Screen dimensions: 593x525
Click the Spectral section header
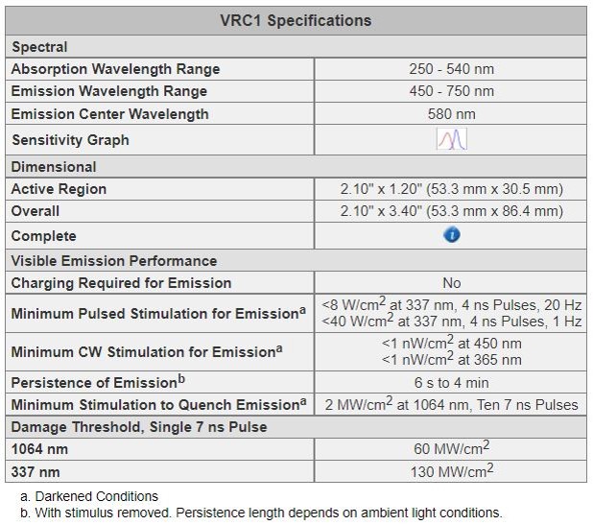(x=296, y=47)
